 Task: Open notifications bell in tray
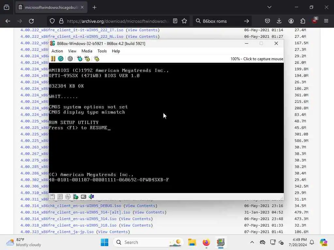[312, 242]
